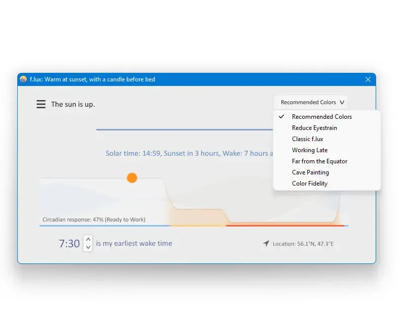Choose Reduce Eyestrain preset

point(327,128)
